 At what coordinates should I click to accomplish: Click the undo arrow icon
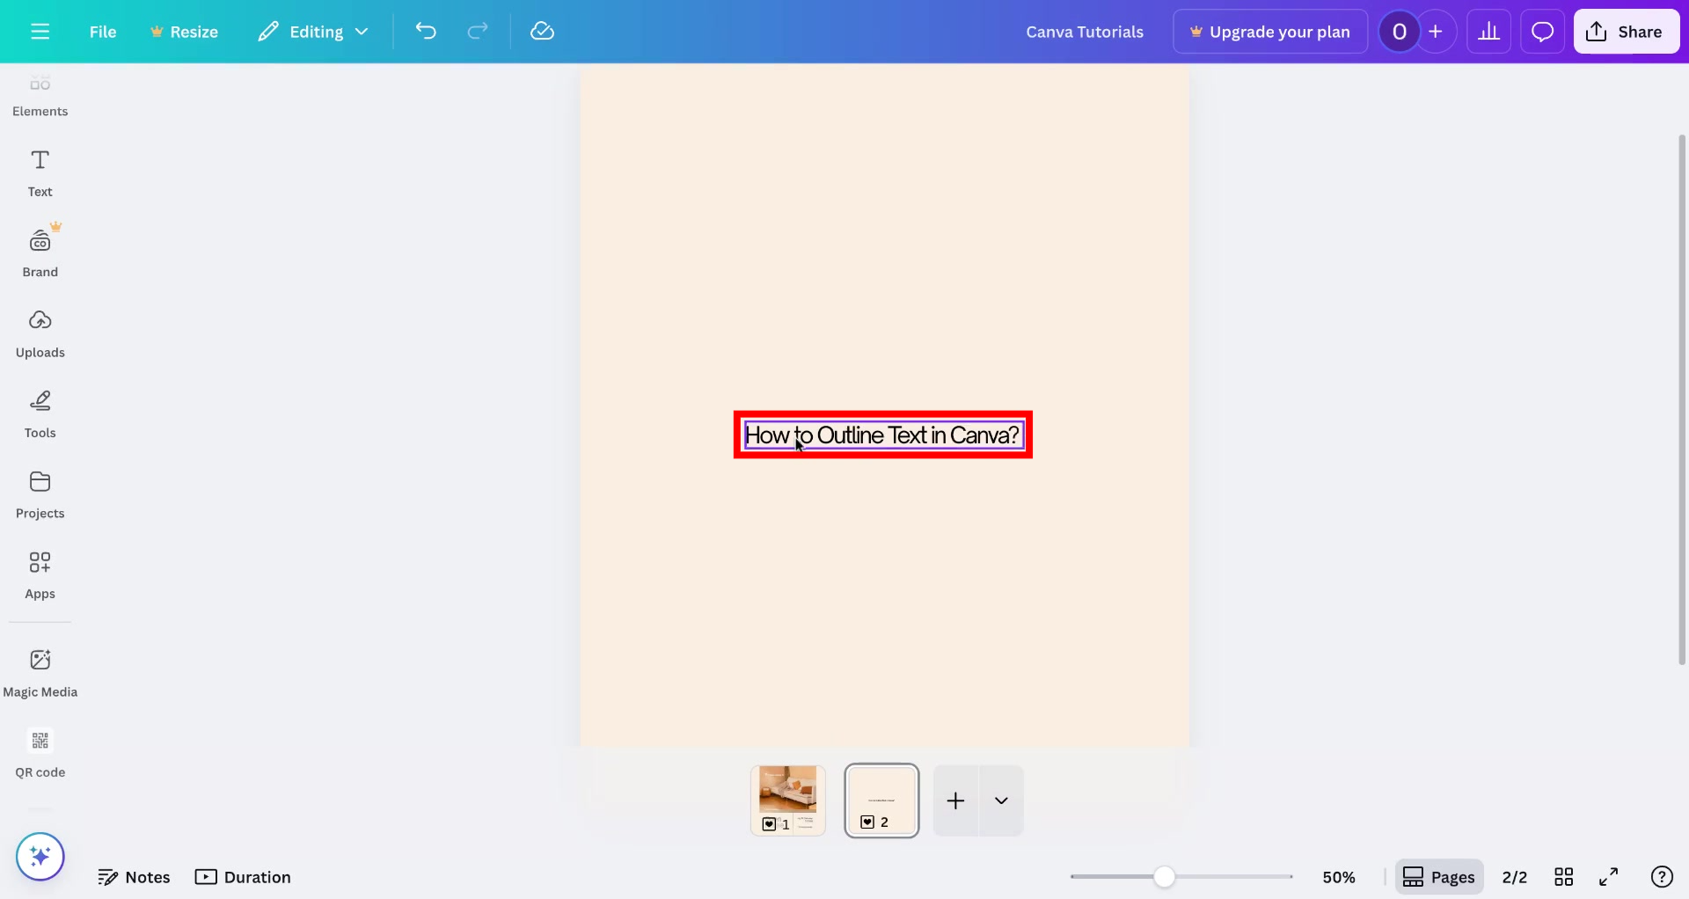click(426, 32)
